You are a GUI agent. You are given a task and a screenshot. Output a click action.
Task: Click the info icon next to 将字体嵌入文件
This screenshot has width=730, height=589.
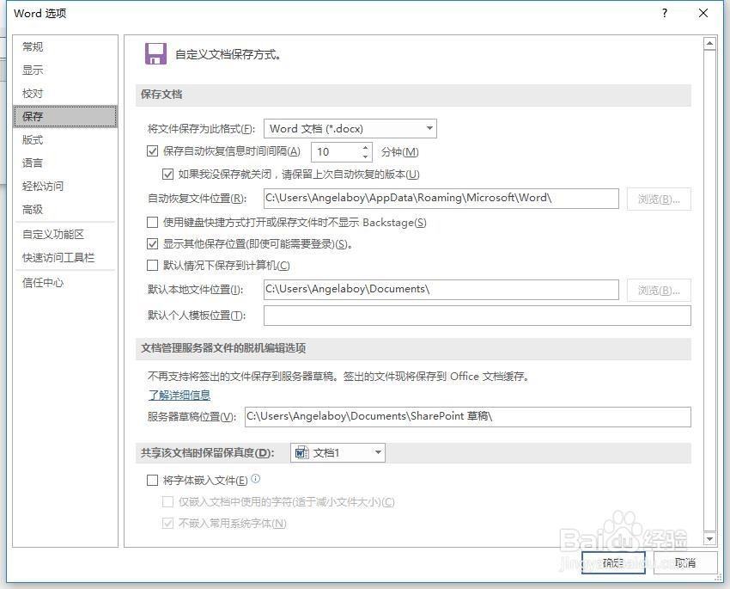click(x=256, y=479)
